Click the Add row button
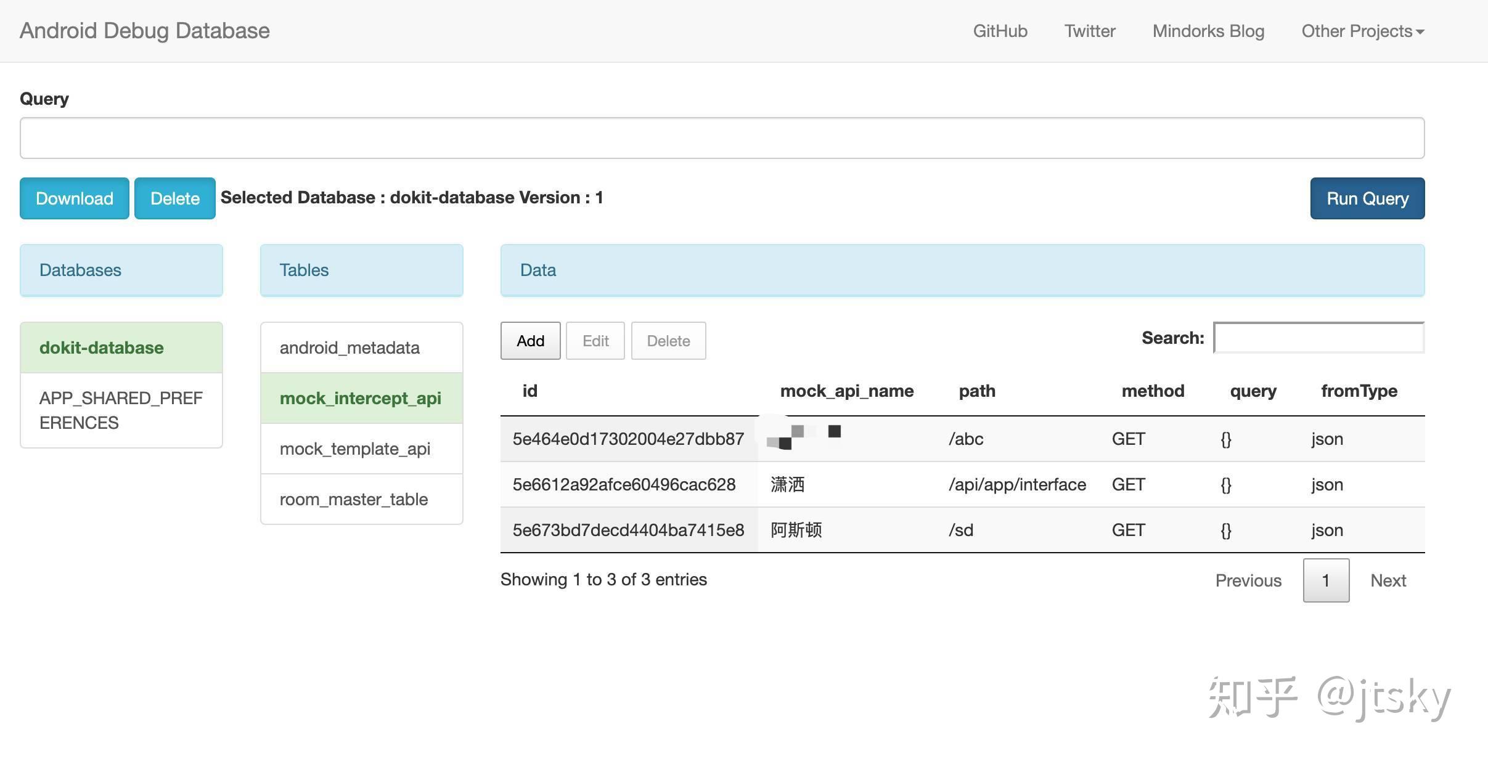 (x=530, y=341)
